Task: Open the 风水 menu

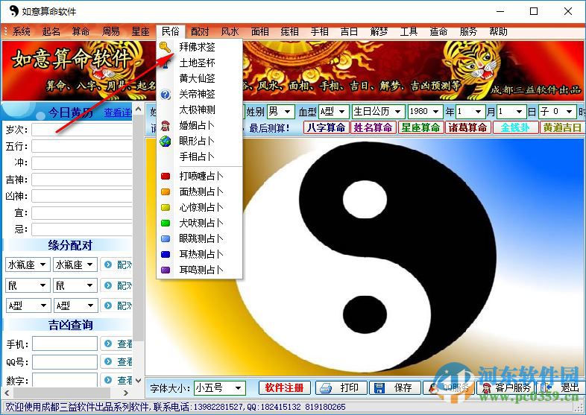Action: click(230, 31)
